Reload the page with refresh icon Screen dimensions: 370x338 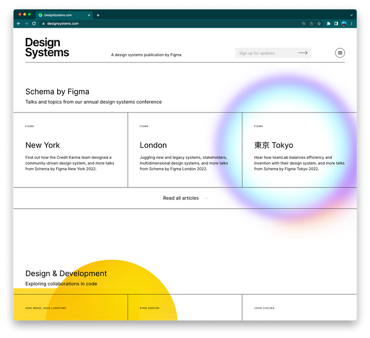(x=34, y=24)
